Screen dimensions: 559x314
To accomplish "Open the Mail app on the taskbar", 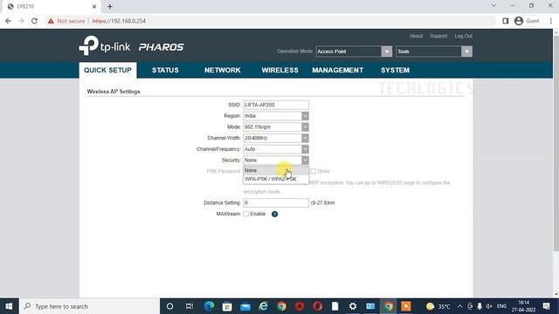I will pyautogui.click(x=245, y=306).
